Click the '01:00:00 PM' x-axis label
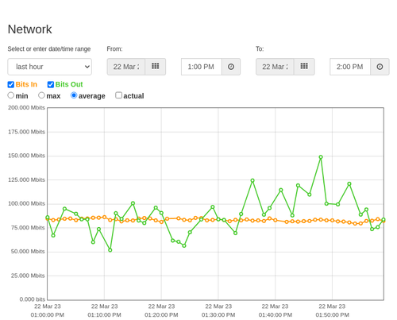Image resolution: width=397 pixels, height=320 pixels. (48, 315)
